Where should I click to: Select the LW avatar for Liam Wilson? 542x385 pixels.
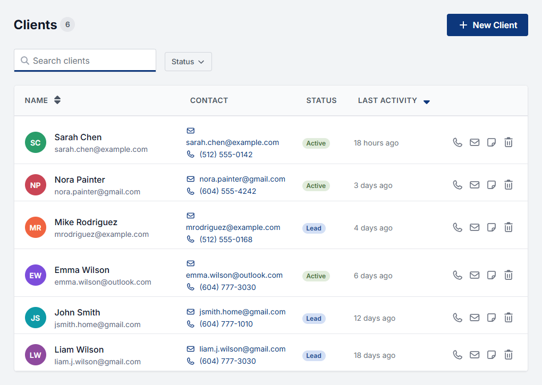[36, 355]
